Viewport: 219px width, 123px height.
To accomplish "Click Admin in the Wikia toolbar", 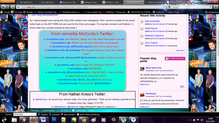I will (x=91, y=110).
